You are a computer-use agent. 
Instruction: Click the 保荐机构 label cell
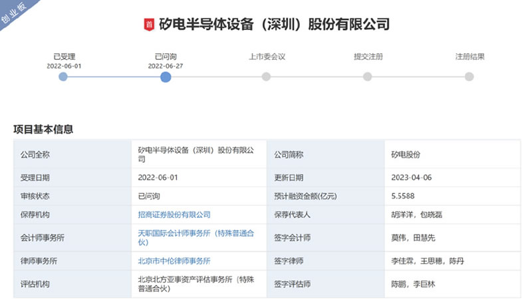72,215
